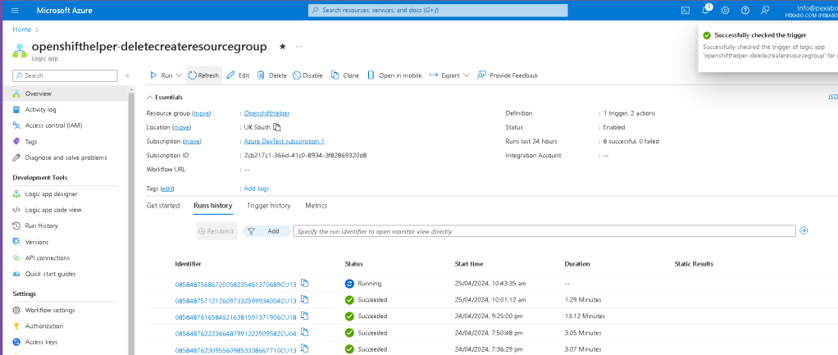This screenshot has width=838, height=355.
Task: Copy identifier of the 7:36:29 pm run
Action: point(305,349)
